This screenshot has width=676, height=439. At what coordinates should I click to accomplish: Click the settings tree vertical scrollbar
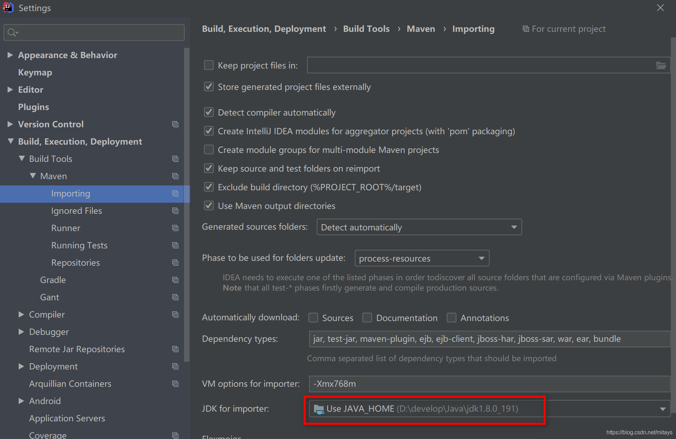click(x=187, y=204)
